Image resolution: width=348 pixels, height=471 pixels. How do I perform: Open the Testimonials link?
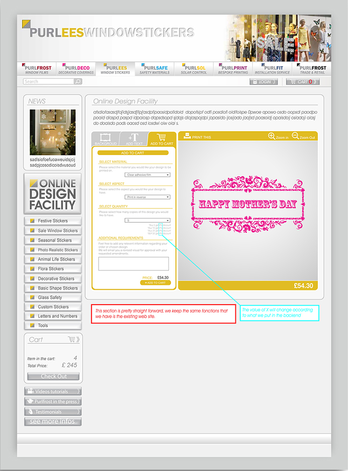[53, 412]
